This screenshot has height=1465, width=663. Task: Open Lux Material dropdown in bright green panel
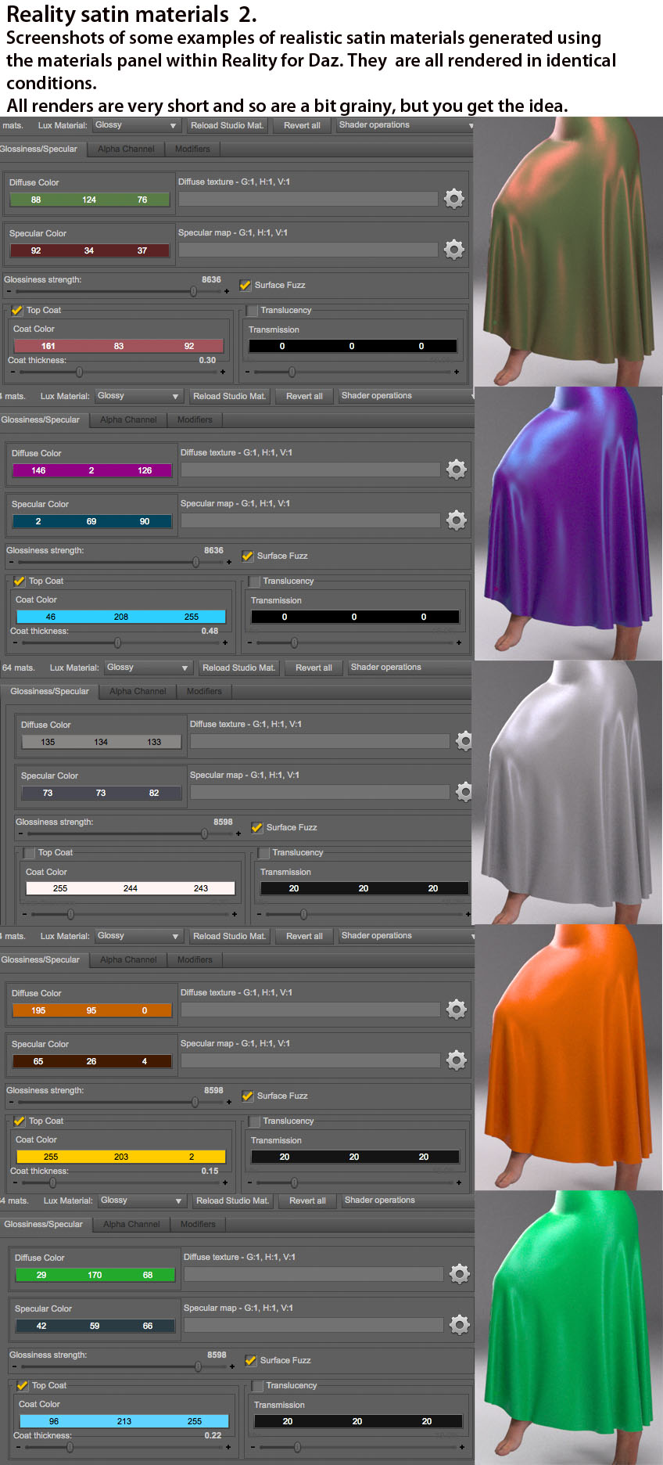point(142,1200)
